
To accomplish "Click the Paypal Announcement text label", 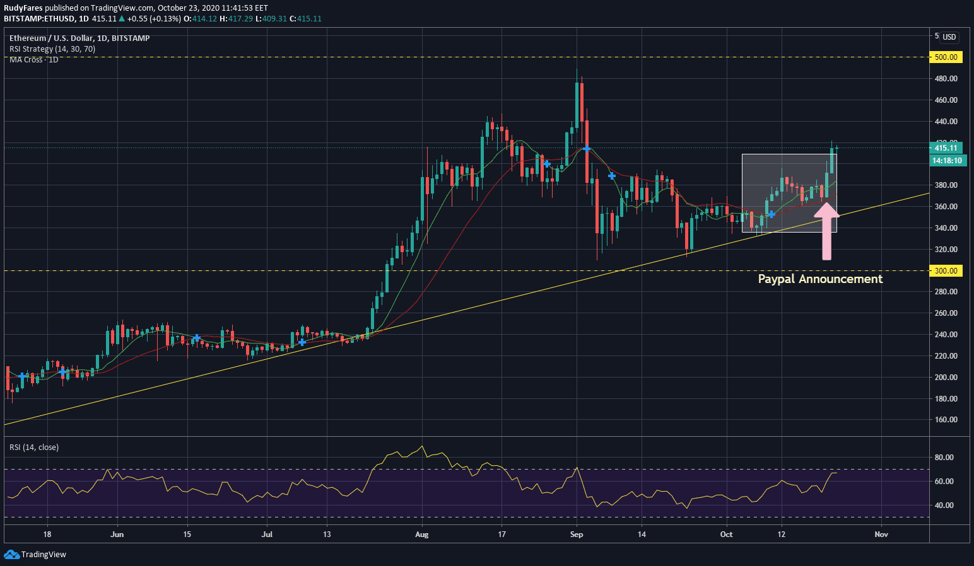I will [820, 279].
